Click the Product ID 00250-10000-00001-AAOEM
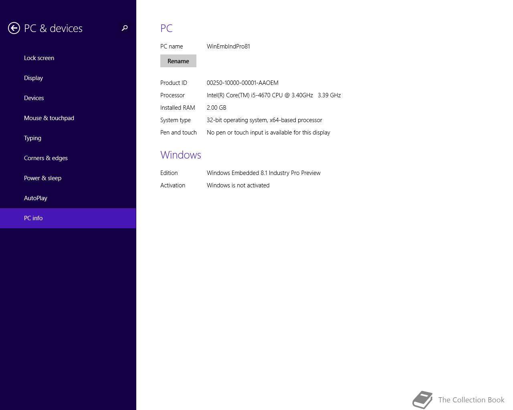 click(x=242, y=83)
